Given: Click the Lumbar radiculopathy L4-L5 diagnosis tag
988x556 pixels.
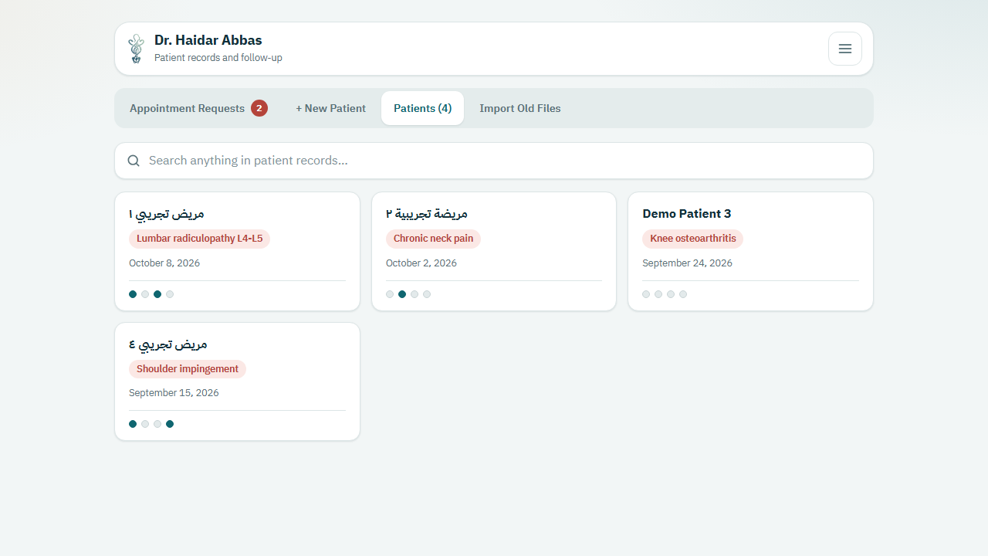Looking at the screenshot, I should pyautogui.click(x=199, y=239).
